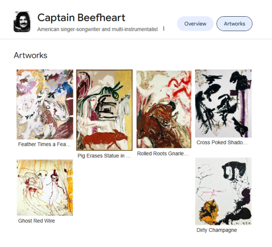272x247 pixels.
Task: Click the Artworks section heading
Action: pos(31,55)
